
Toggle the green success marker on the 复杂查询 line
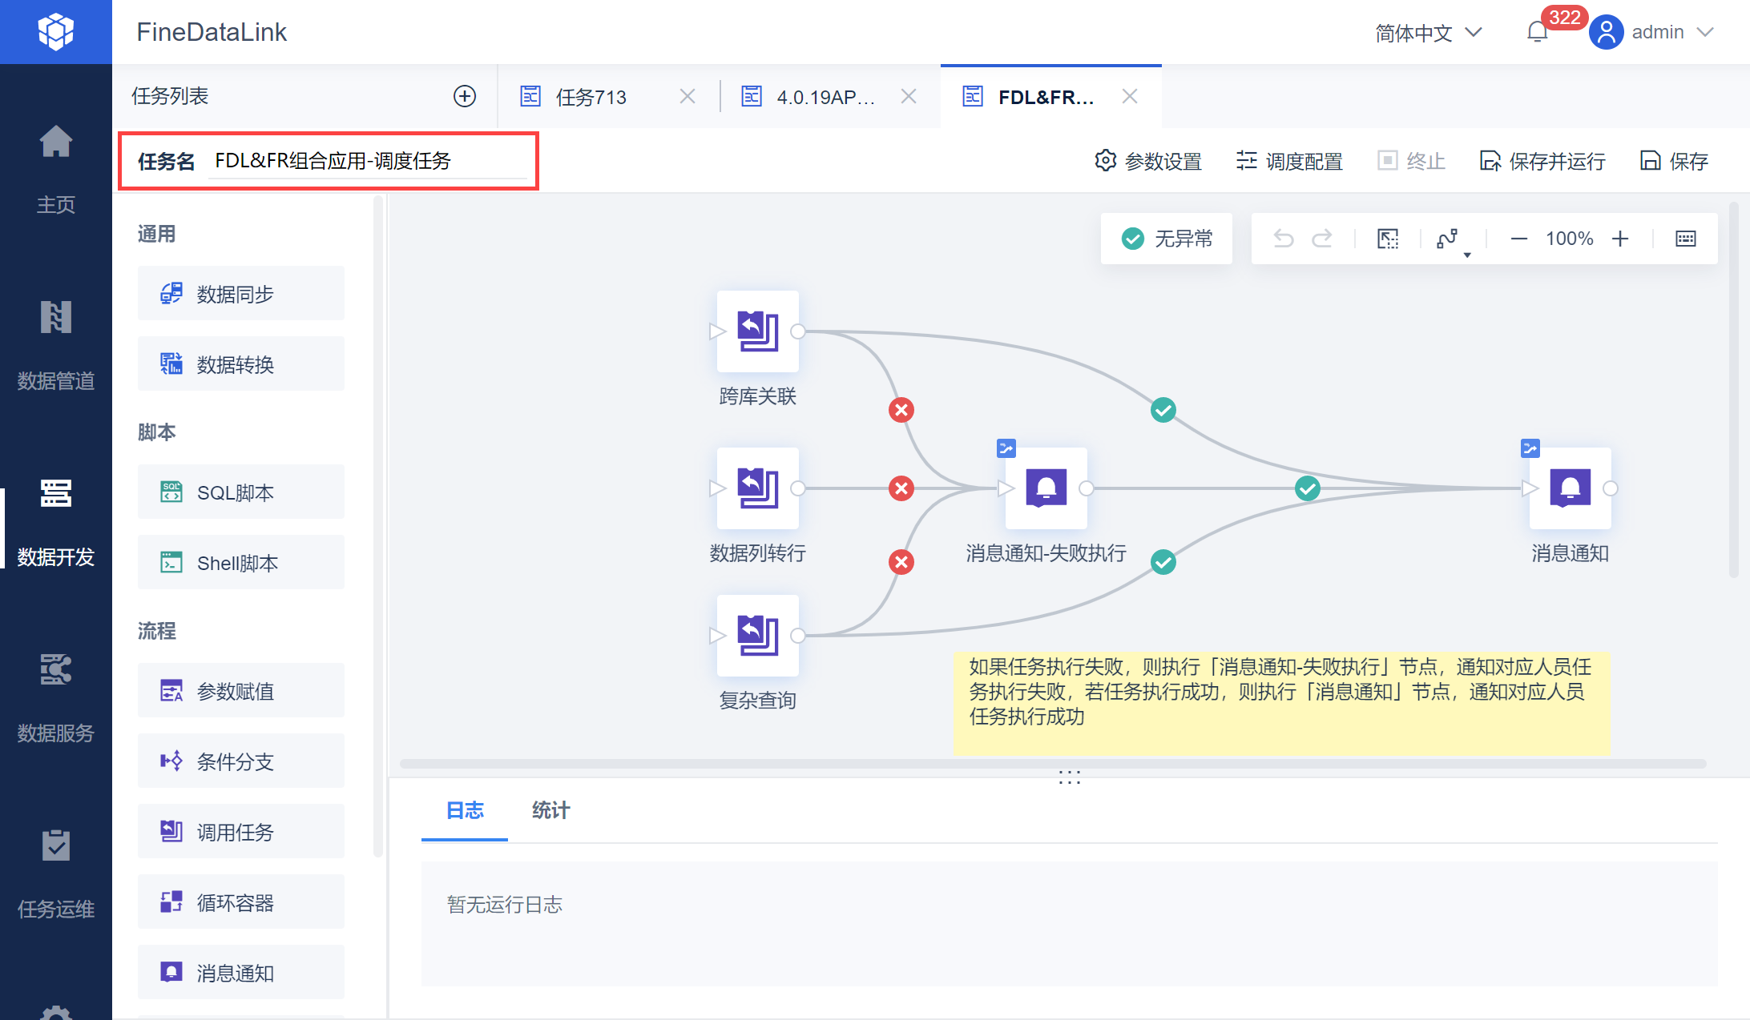pos(1163,562)
